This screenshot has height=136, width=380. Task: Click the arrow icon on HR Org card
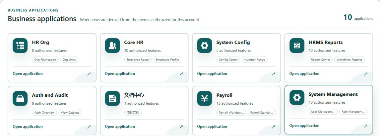pos(88,74)
